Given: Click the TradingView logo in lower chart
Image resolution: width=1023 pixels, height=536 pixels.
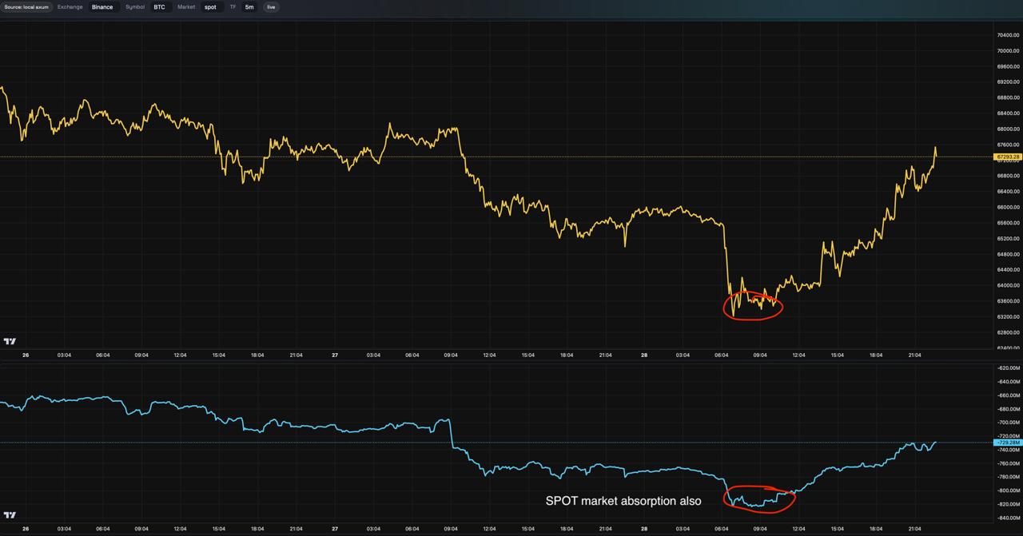Looking at the screenshot, I should (10, 514).
